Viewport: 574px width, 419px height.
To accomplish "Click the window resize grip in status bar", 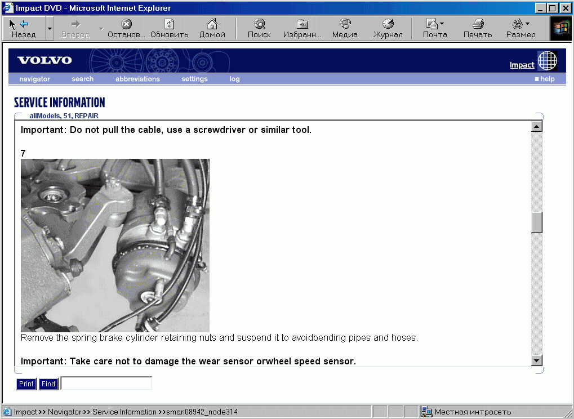I will (x=568, y=413).
